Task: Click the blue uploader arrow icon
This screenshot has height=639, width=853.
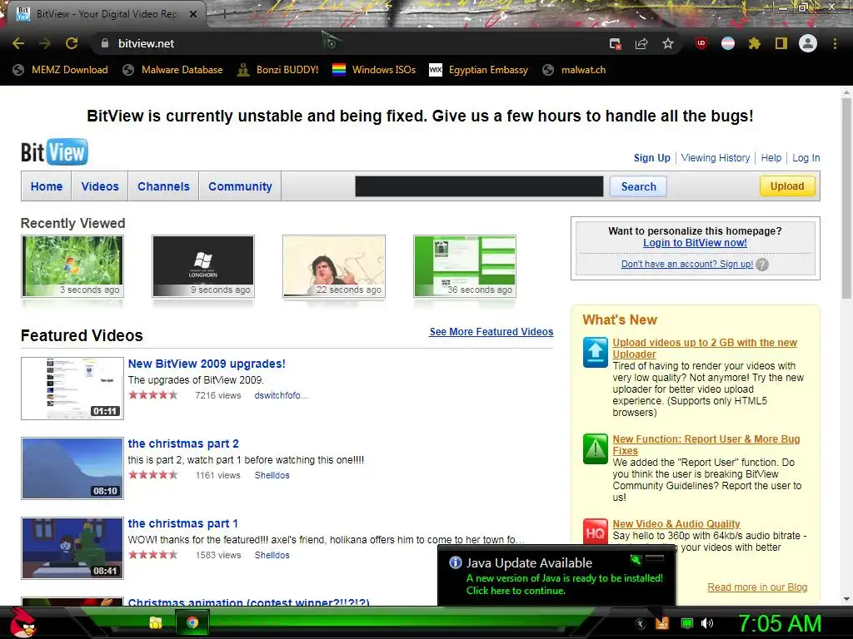Action: click(595, 352)
